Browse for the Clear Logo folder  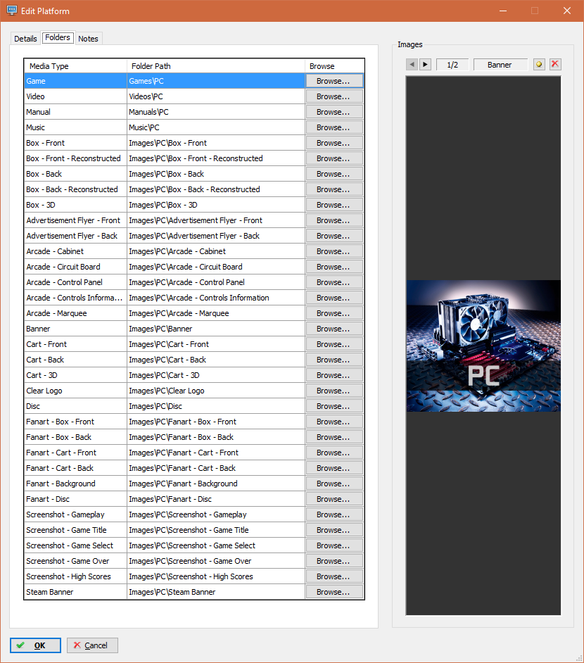coord(334,391)
